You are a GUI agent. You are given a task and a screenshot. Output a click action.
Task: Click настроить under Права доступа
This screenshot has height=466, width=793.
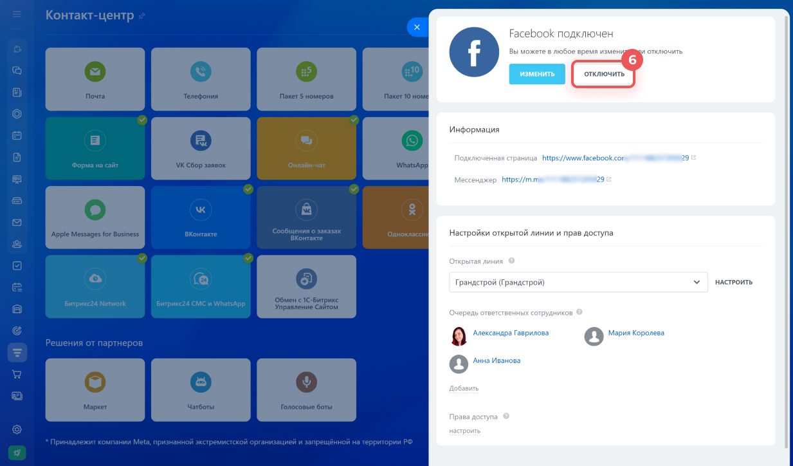tap(464, 431)
